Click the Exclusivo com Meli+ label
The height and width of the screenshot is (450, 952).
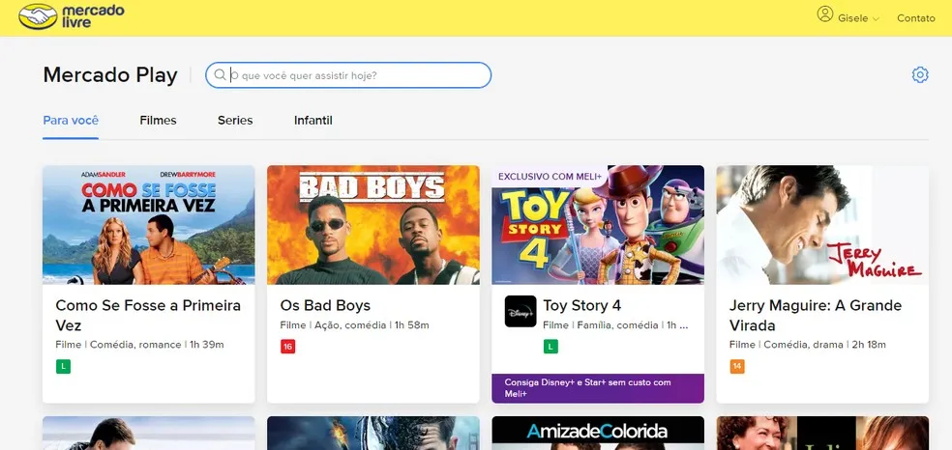(x=550, y=177)
